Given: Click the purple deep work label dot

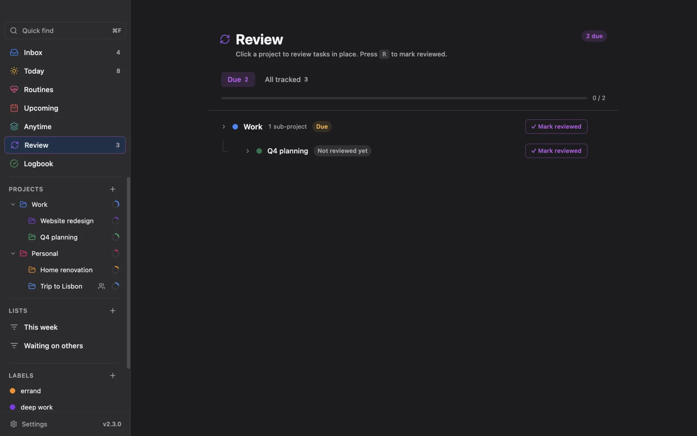Looking at the screenshot, I should (13, 407).
